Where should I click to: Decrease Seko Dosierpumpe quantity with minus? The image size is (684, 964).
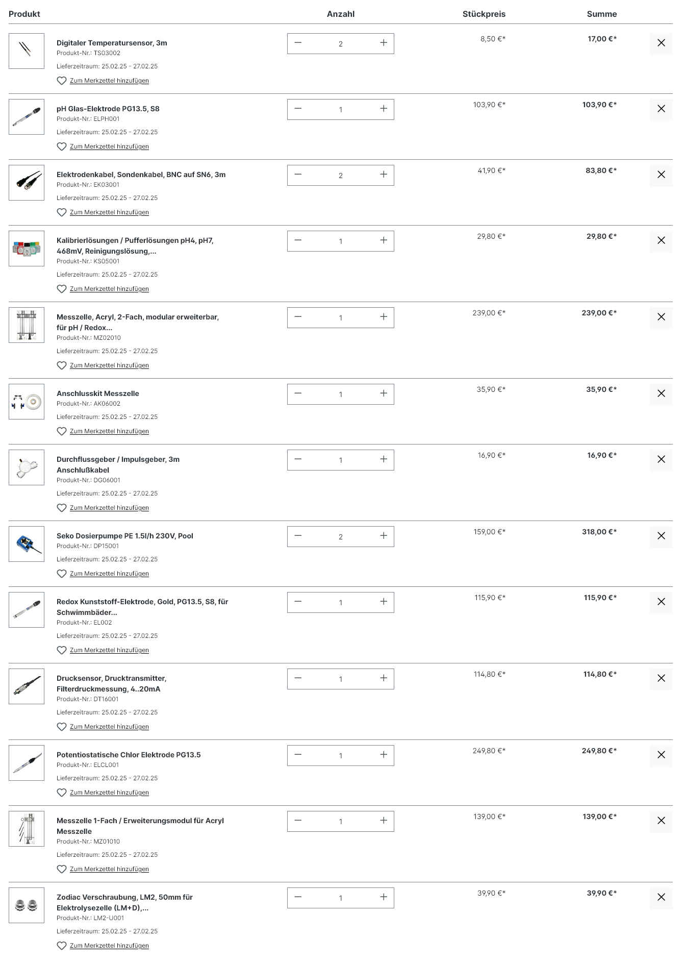coord(298,536)
